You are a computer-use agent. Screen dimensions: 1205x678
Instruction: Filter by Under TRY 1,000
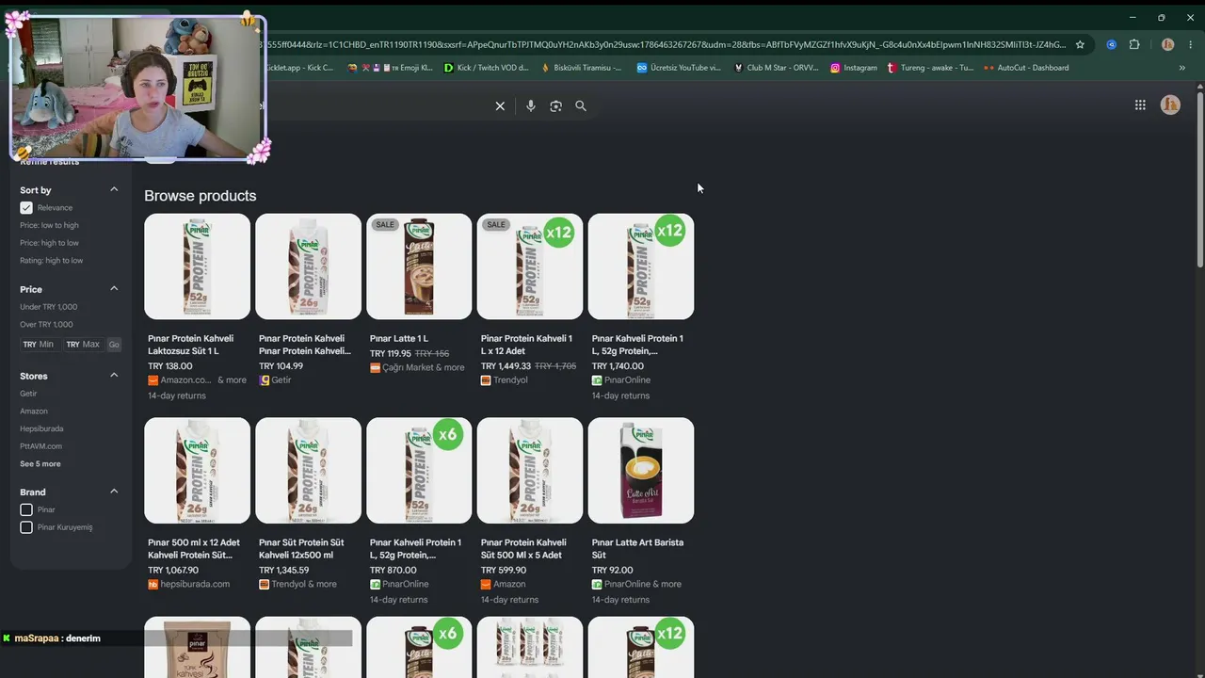point(49,307)
